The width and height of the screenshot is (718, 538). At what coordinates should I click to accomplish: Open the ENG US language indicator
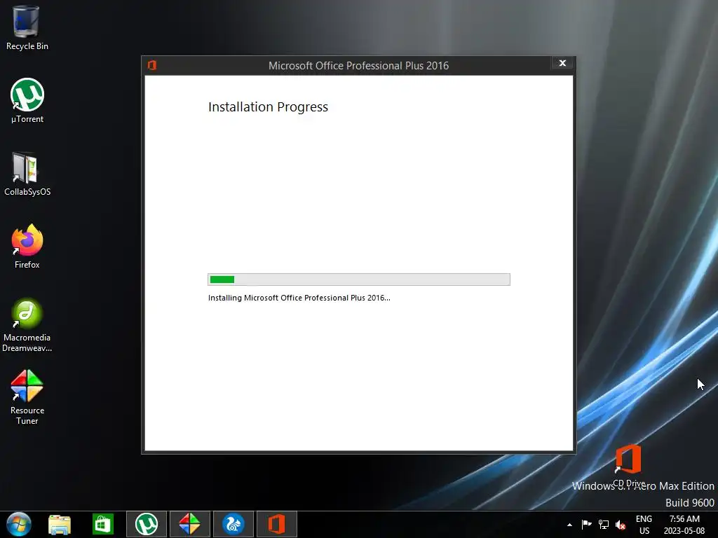point(644,525)
